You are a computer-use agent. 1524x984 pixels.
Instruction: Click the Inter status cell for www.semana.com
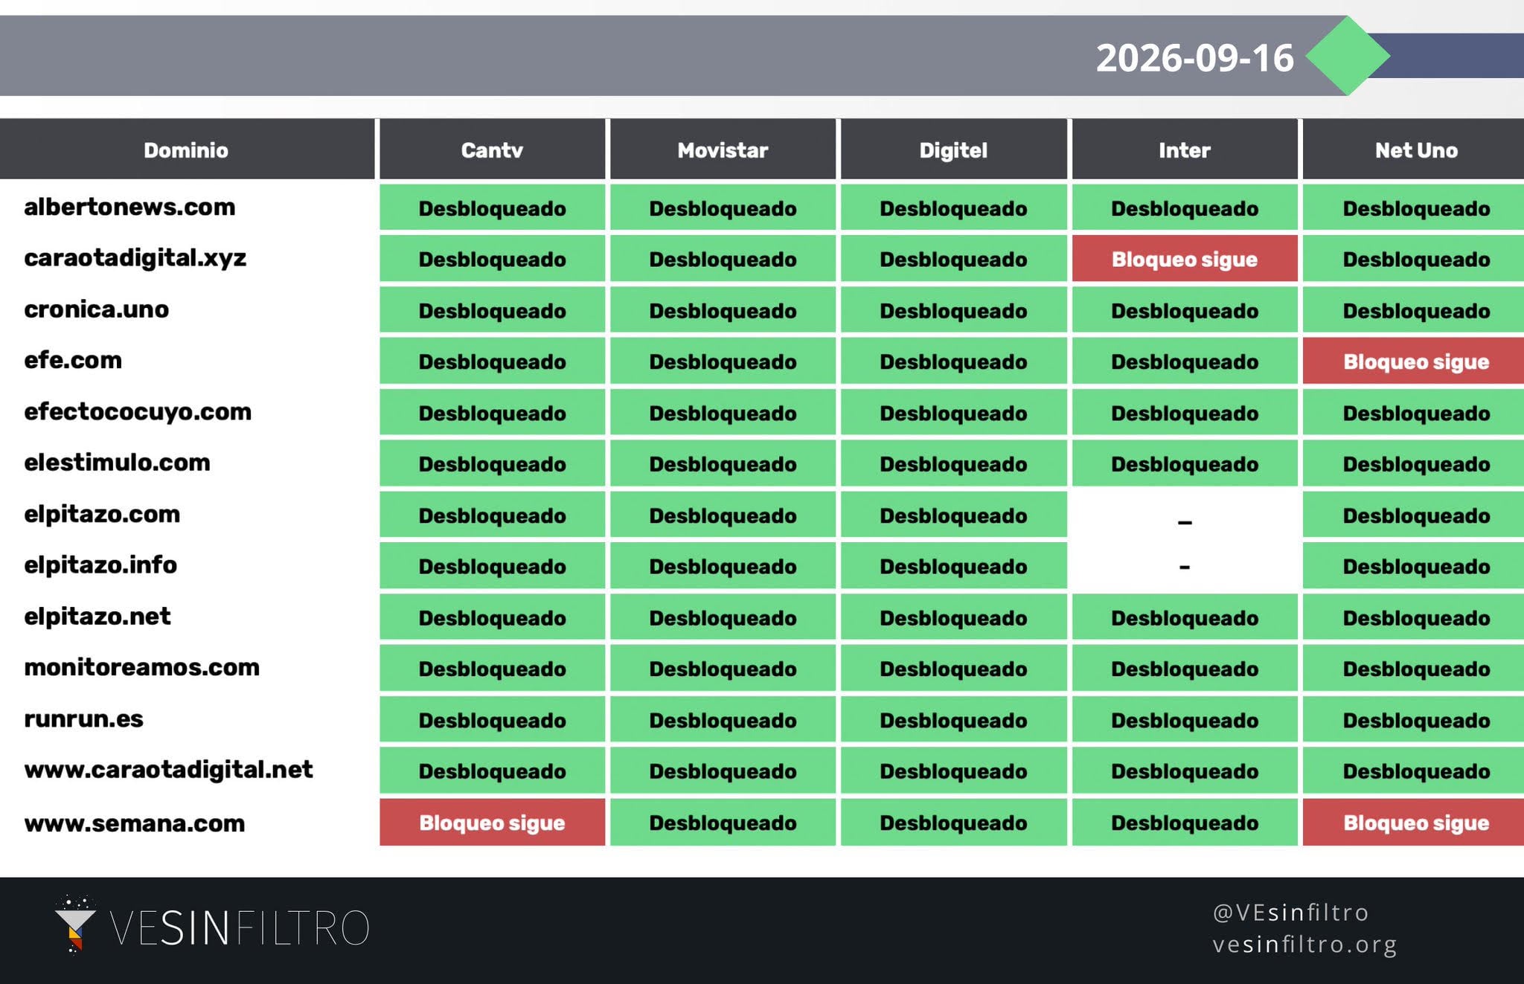tap(1185, 823)
